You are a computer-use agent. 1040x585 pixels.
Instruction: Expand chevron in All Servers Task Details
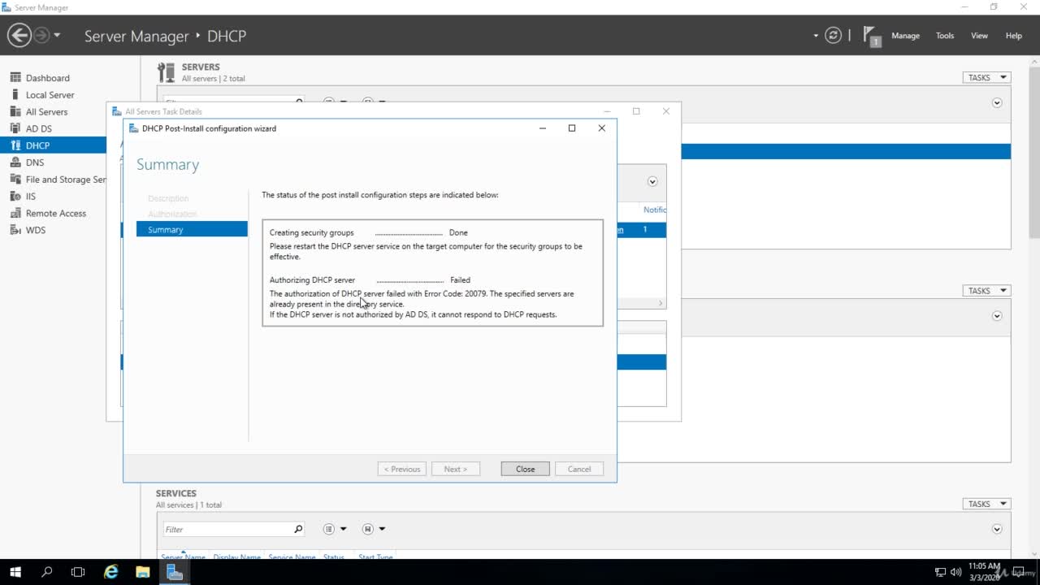coord(652,182)
